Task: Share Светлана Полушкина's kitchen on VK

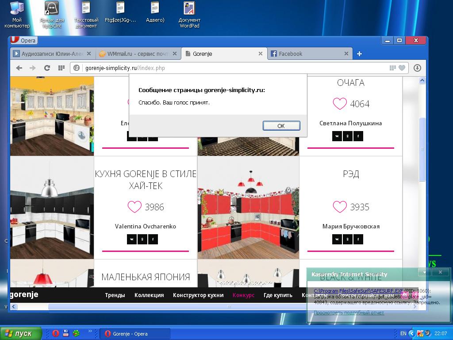Action: [337, 136]
